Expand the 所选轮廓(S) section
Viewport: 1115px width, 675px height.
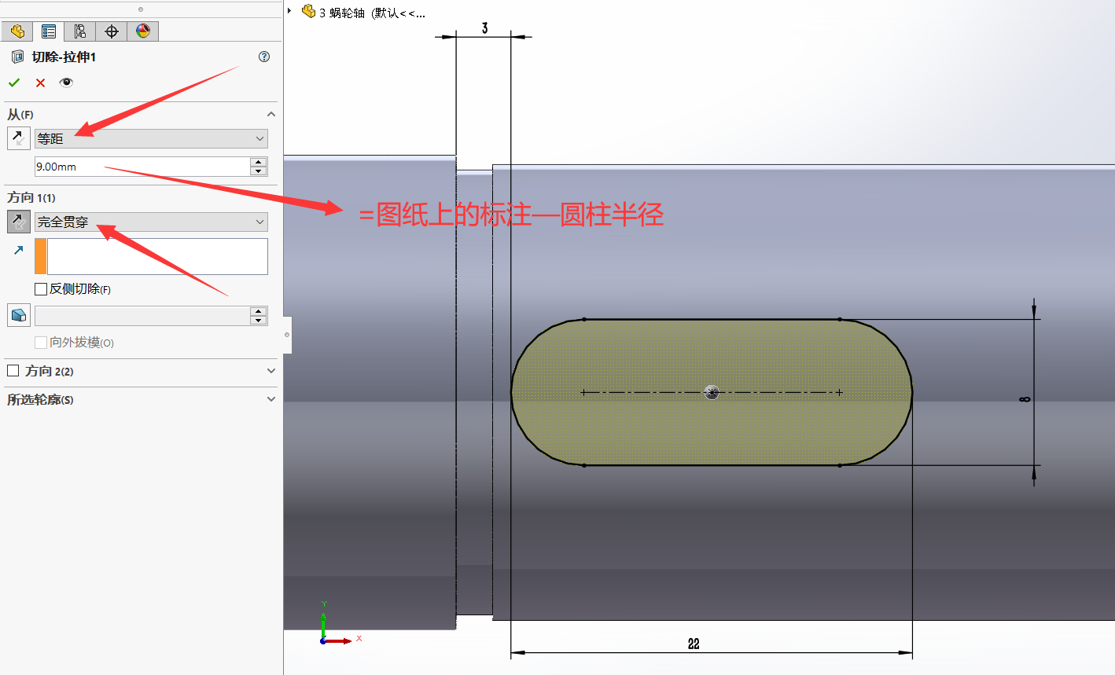point(271,399)
